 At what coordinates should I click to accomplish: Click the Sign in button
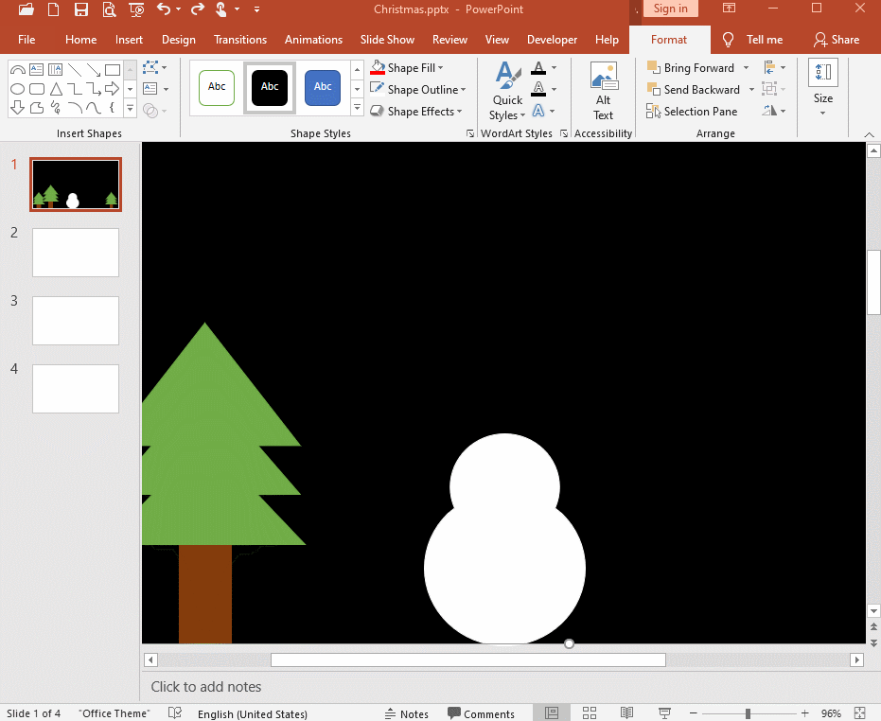point(670,9)
